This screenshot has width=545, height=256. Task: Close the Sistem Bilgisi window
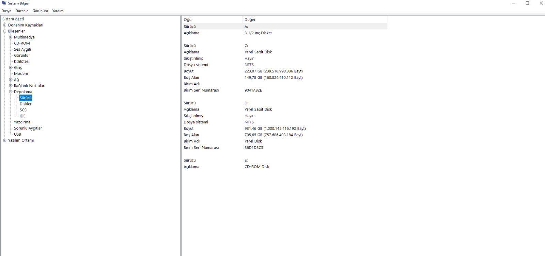pyautogui.click(x=541, y=3)
